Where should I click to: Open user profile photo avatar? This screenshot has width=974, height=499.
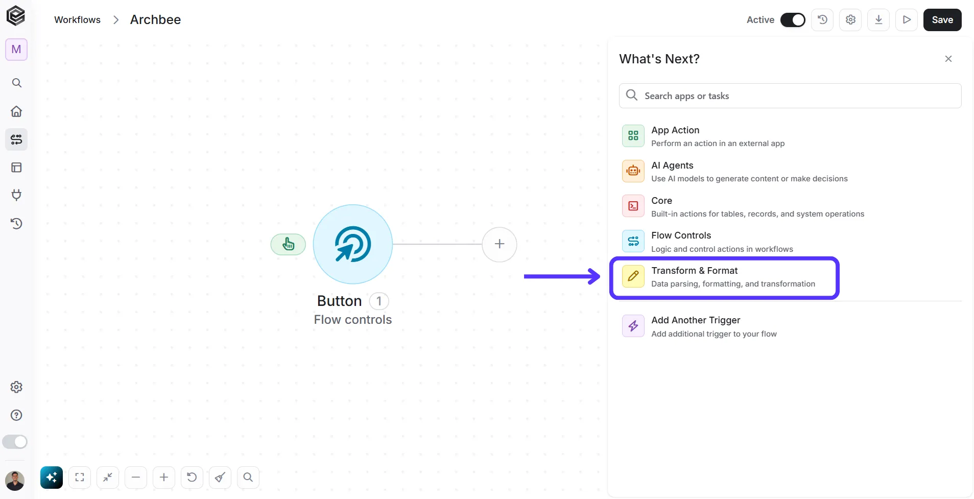point(15,481)
